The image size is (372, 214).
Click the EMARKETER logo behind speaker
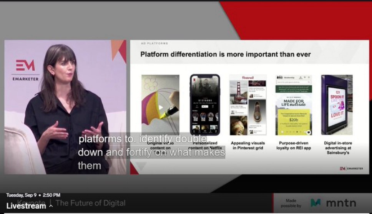25,70
